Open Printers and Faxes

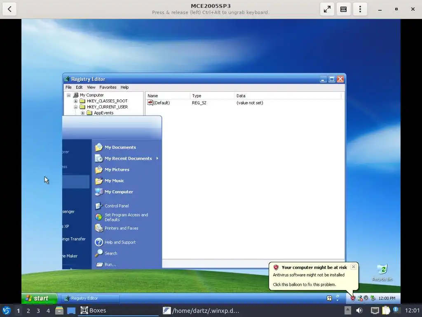point(117,228)
